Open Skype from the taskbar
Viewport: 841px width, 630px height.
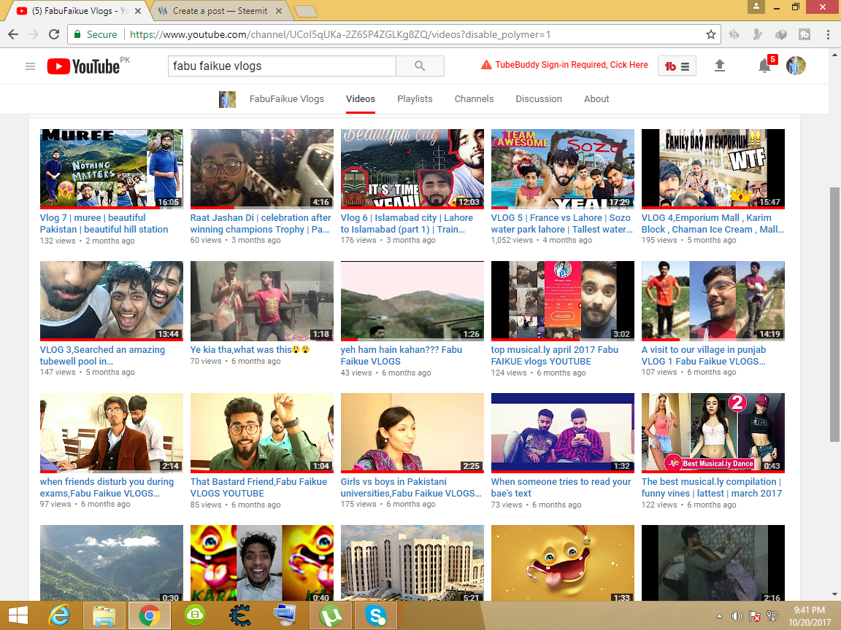pyautogui.click(x=375, y=615)
